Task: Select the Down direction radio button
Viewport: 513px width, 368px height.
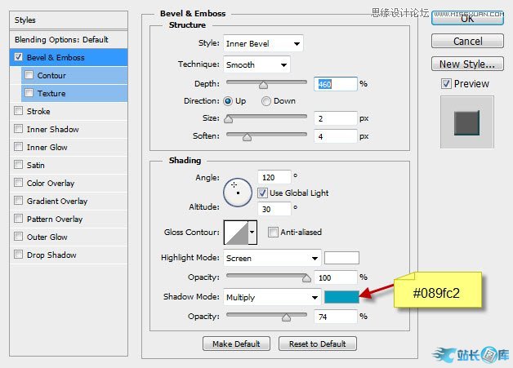Action: [x=266, y=101]
